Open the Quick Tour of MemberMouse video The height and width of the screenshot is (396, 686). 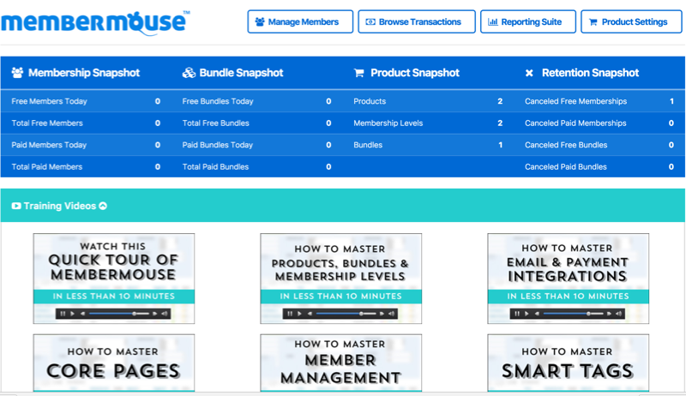(x=114, y=279)
